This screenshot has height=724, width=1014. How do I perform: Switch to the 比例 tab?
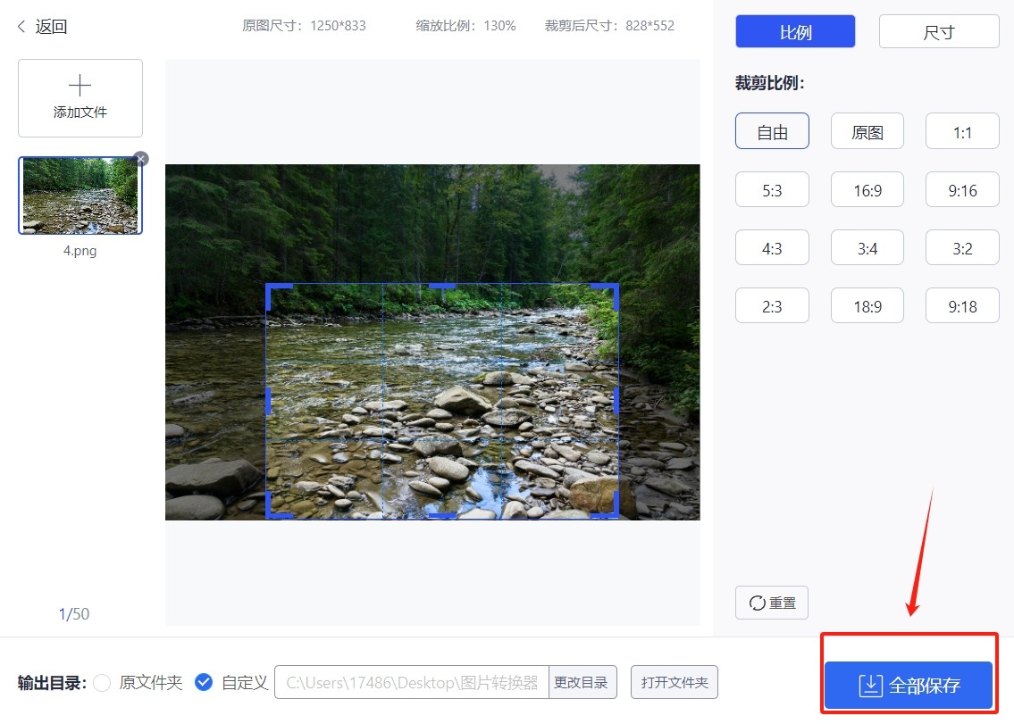(x=795, y=32)
